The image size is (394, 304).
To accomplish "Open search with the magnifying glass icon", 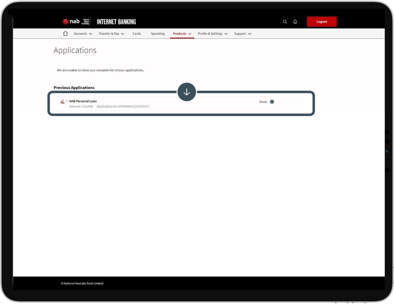I will point(285,22).
